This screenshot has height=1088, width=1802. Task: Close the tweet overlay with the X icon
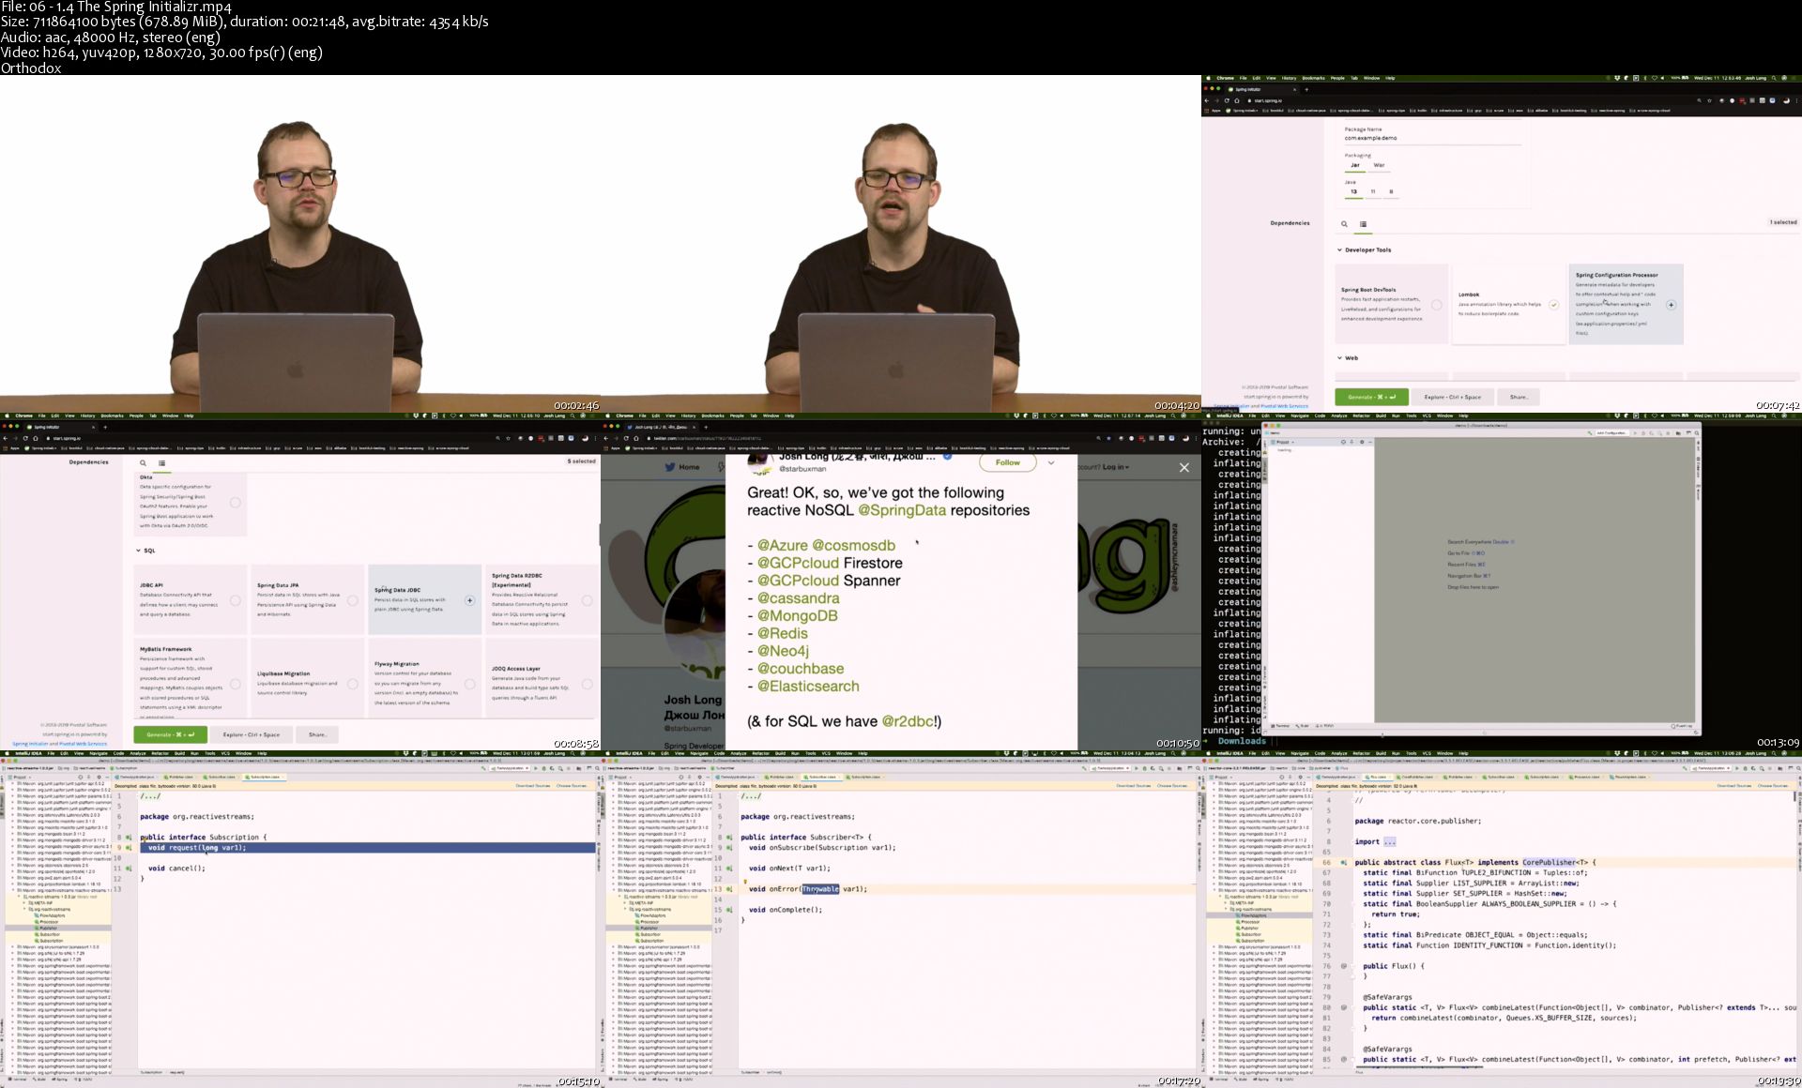coord(1184,467)
